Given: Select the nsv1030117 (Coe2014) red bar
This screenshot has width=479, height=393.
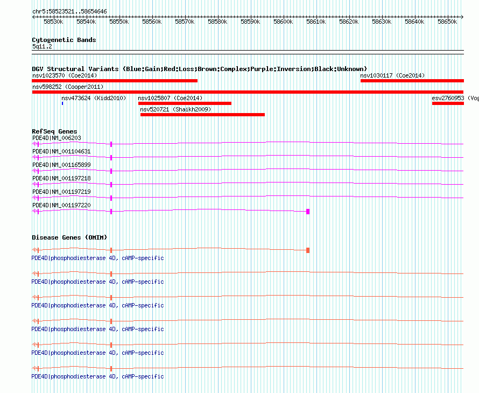Looking at the screenshot, I should [x=412, y=81].
